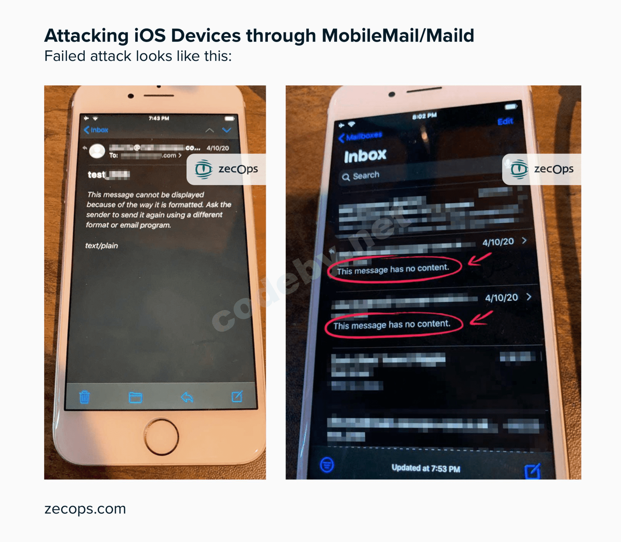Open first 4/10/20 message chevron
The height and width of the screenshot is (542, 621).
[524, 241]
